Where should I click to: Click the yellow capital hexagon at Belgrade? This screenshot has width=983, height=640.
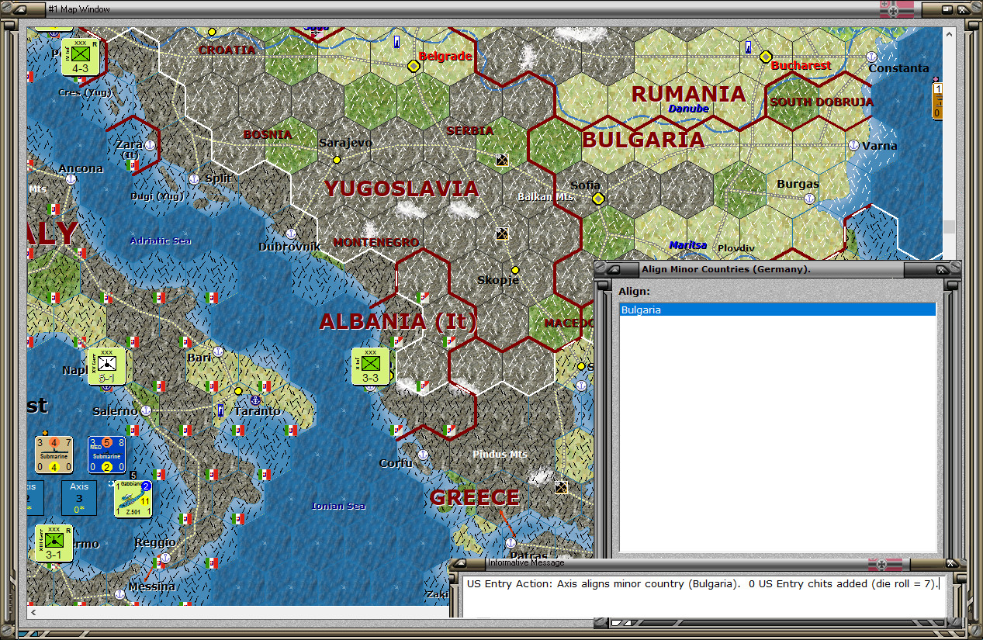coord(413,66)
